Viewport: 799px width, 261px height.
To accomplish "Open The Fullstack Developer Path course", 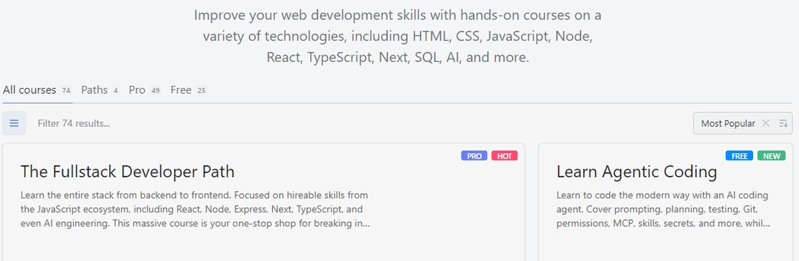I will pyautogui.click(x=128, y=172).
